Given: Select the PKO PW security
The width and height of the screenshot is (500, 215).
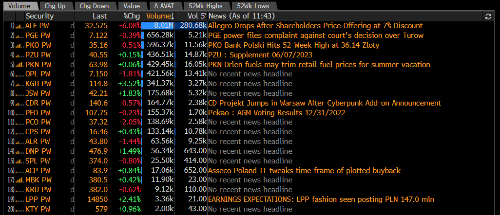Looking at the screenshot, I should [x=38, y=45].
